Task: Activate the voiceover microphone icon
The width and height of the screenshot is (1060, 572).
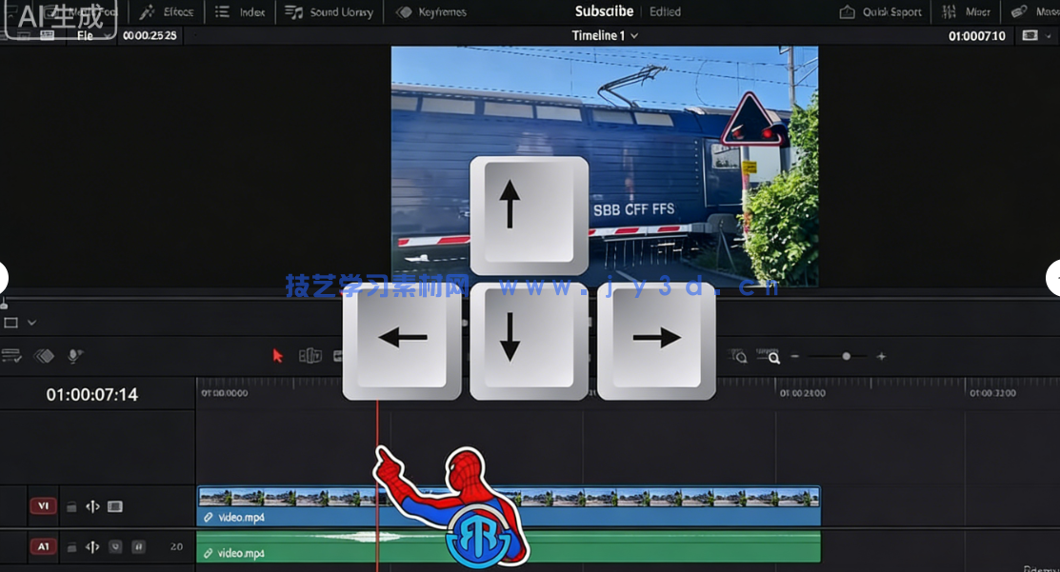Action: pos(73,355)
